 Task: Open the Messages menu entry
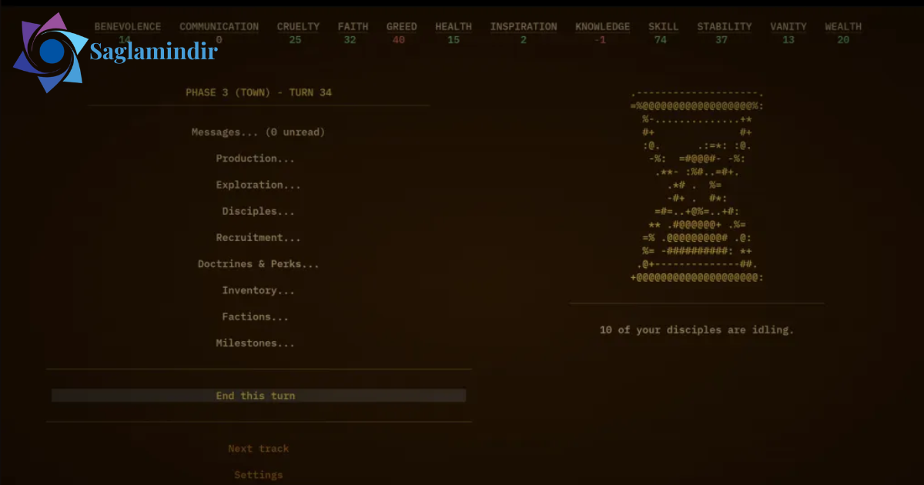coord(258,132)
